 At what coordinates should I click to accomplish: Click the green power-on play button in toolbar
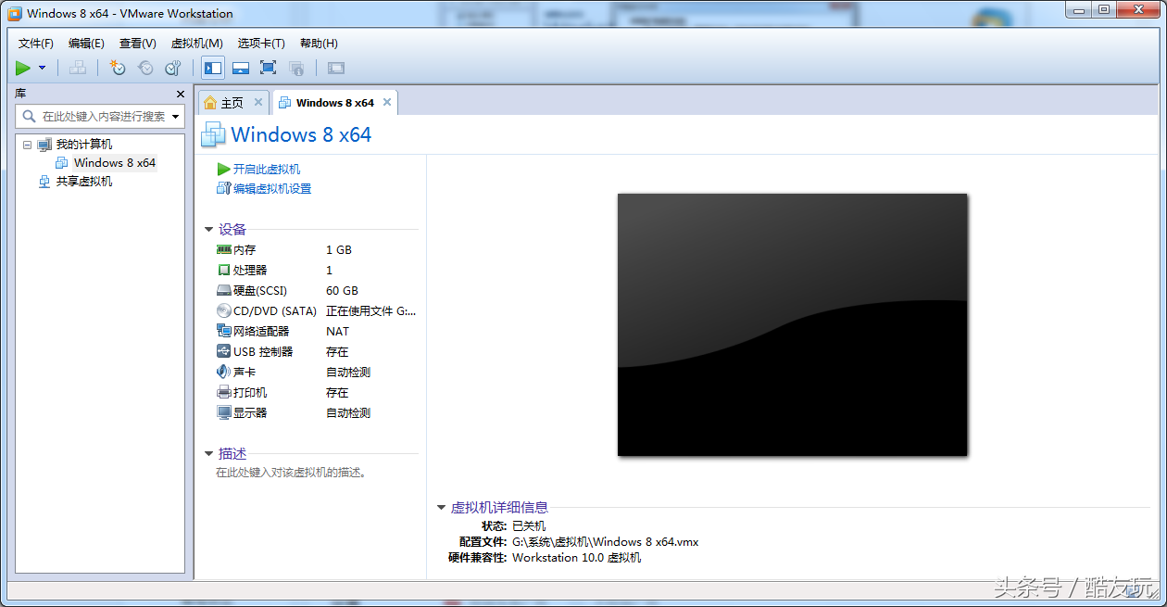coord(23,68)
